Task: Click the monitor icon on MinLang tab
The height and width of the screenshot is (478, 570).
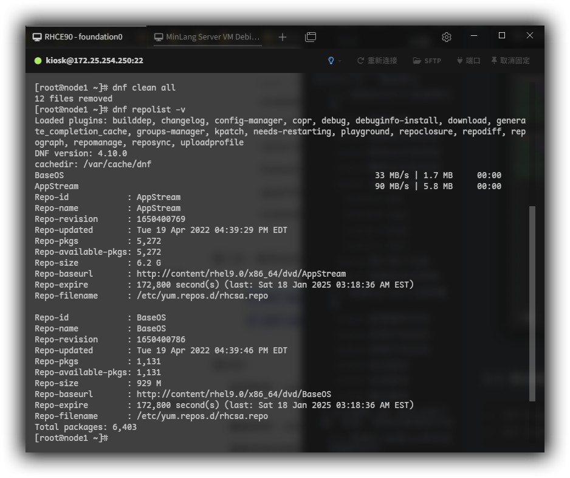Action: pos(159,37)
